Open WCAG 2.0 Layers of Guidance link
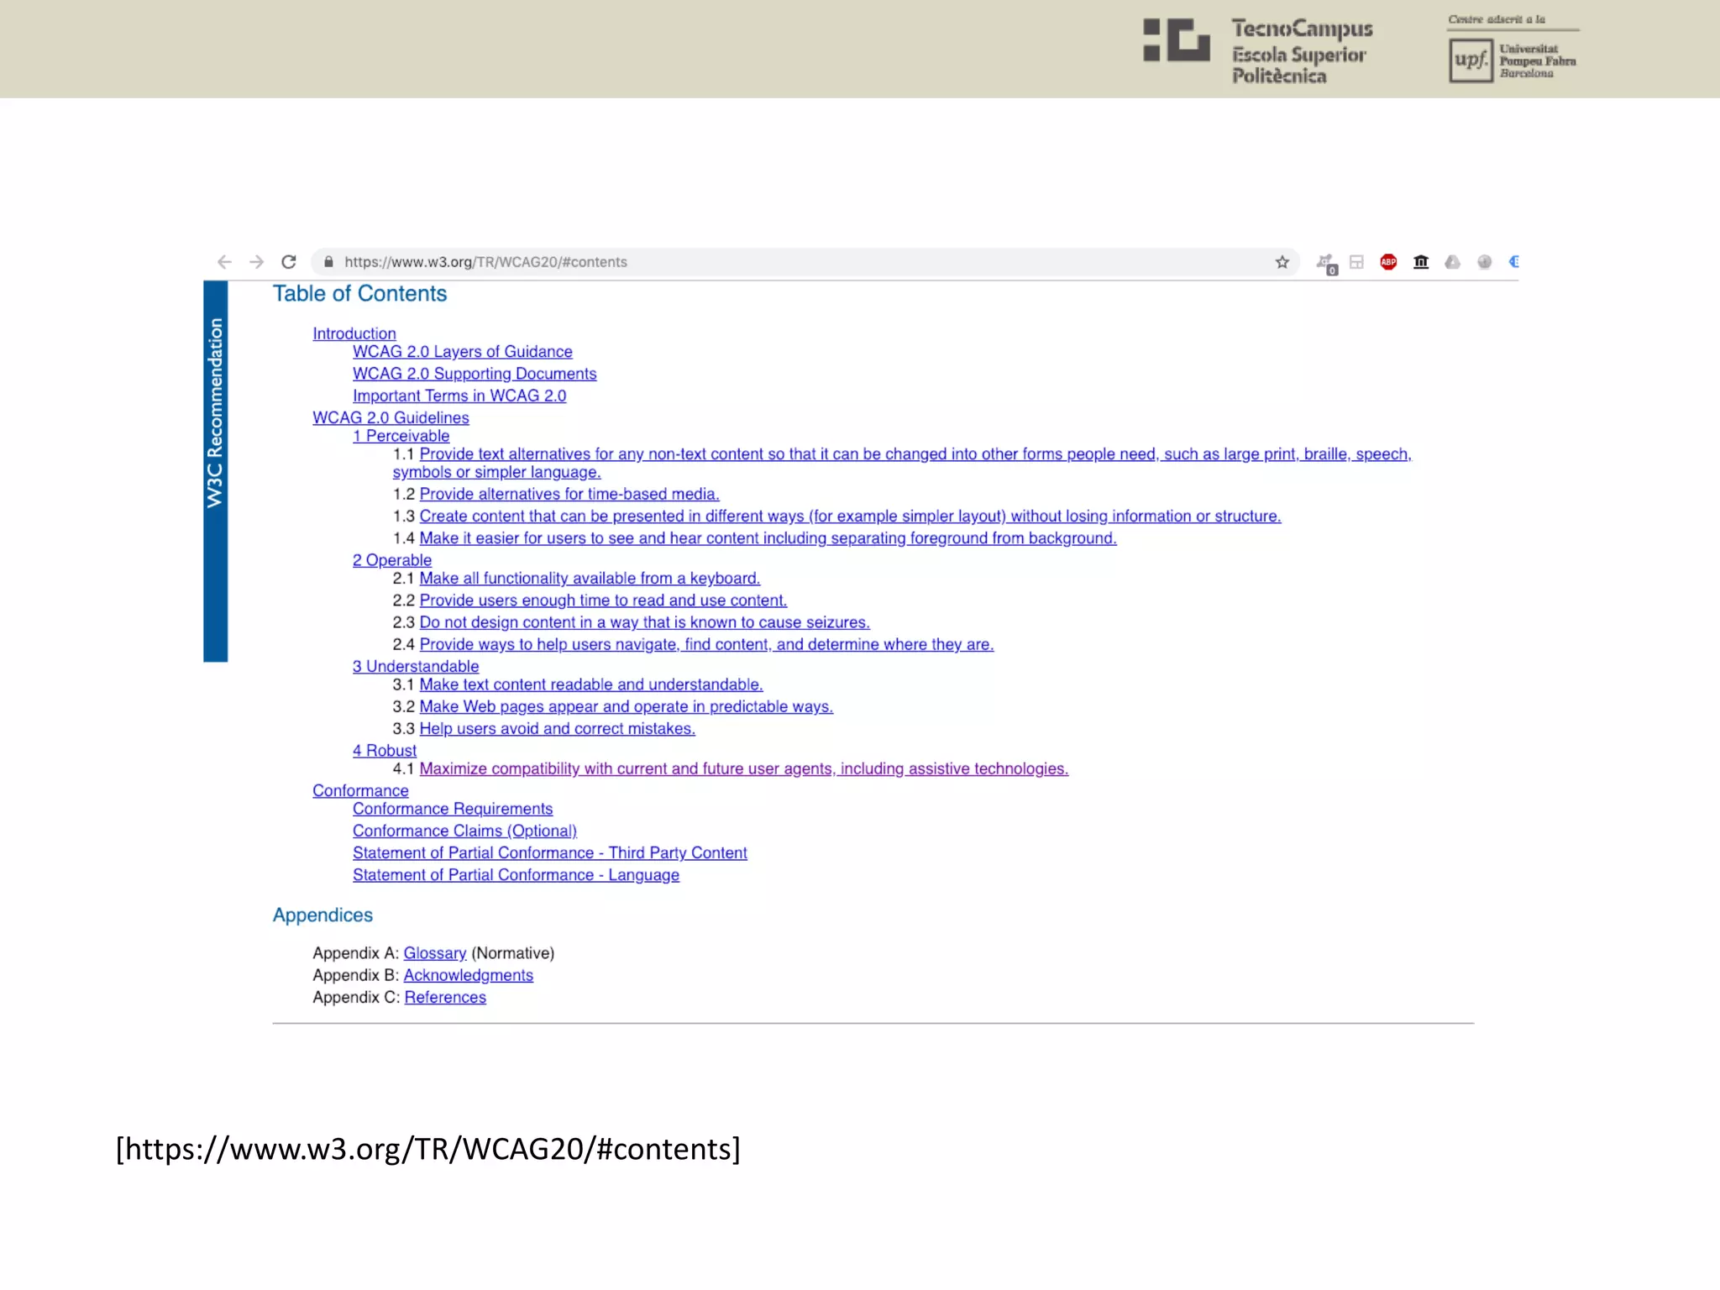The width and height of the screenshot is (1720, 1290). pyautogui.click(x=462, y=352)
